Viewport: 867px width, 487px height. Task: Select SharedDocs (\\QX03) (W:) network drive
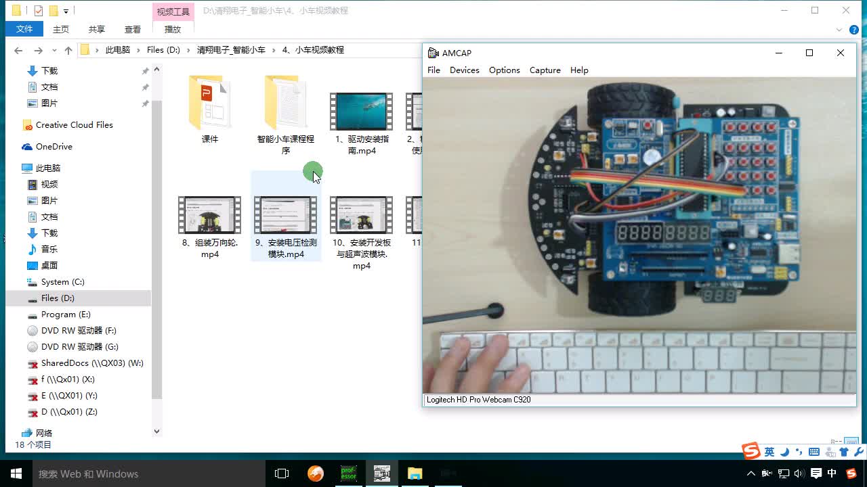[x=92, y=363]
